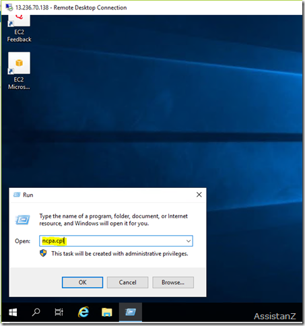Open File Explorer from the taskbar

(x=107, y=312)
